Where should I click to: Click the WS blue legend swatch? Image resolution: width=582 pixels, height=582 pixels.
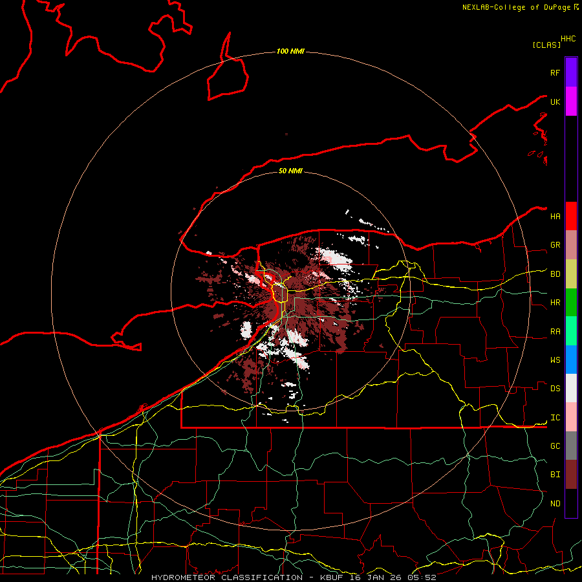571,360
